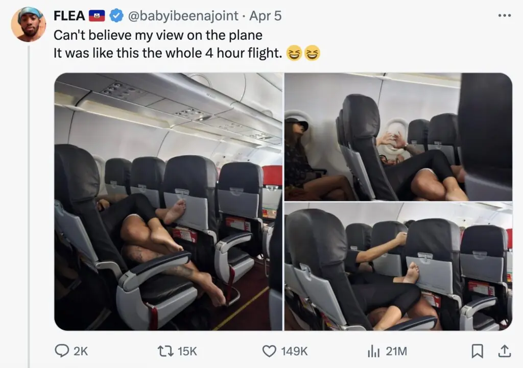Open the three-dot more options menu
The height and width of the screenshot is (368, 523).
504,15
